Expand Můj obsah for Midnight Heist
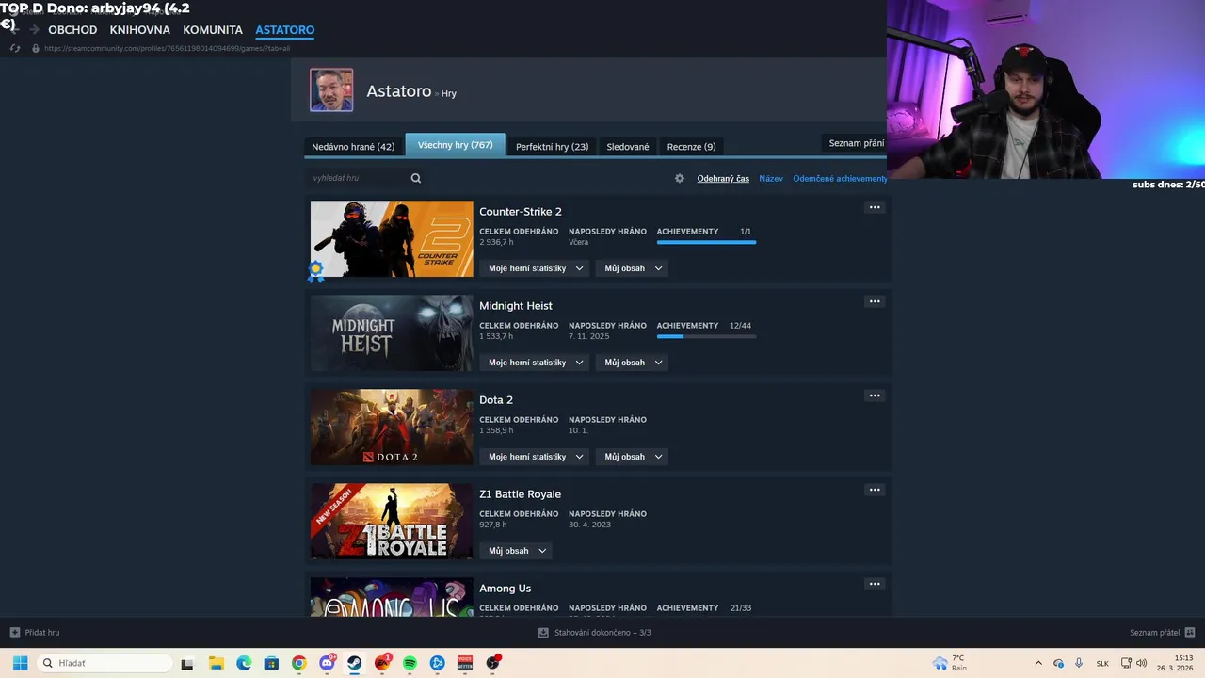Image resolution: width=1205 pixels, height=678 pixels. point(632,363)
